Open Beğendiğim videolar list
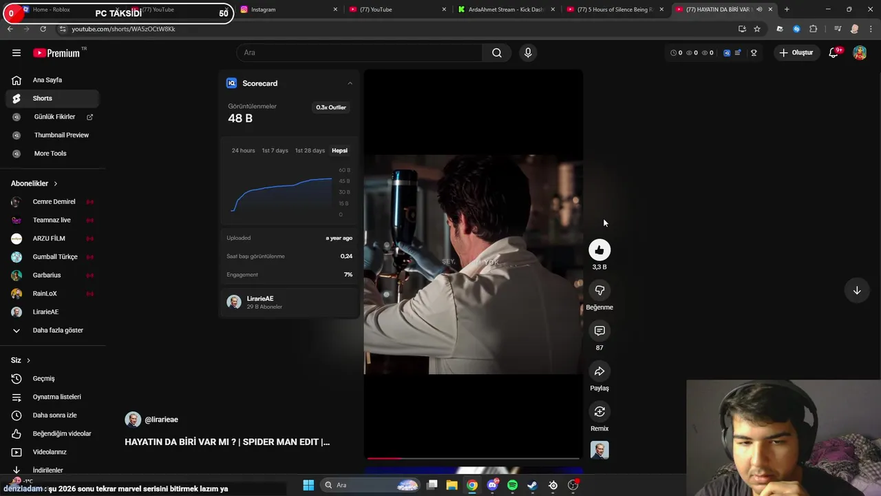Screen dimensions: 881x496 (52, 434)
